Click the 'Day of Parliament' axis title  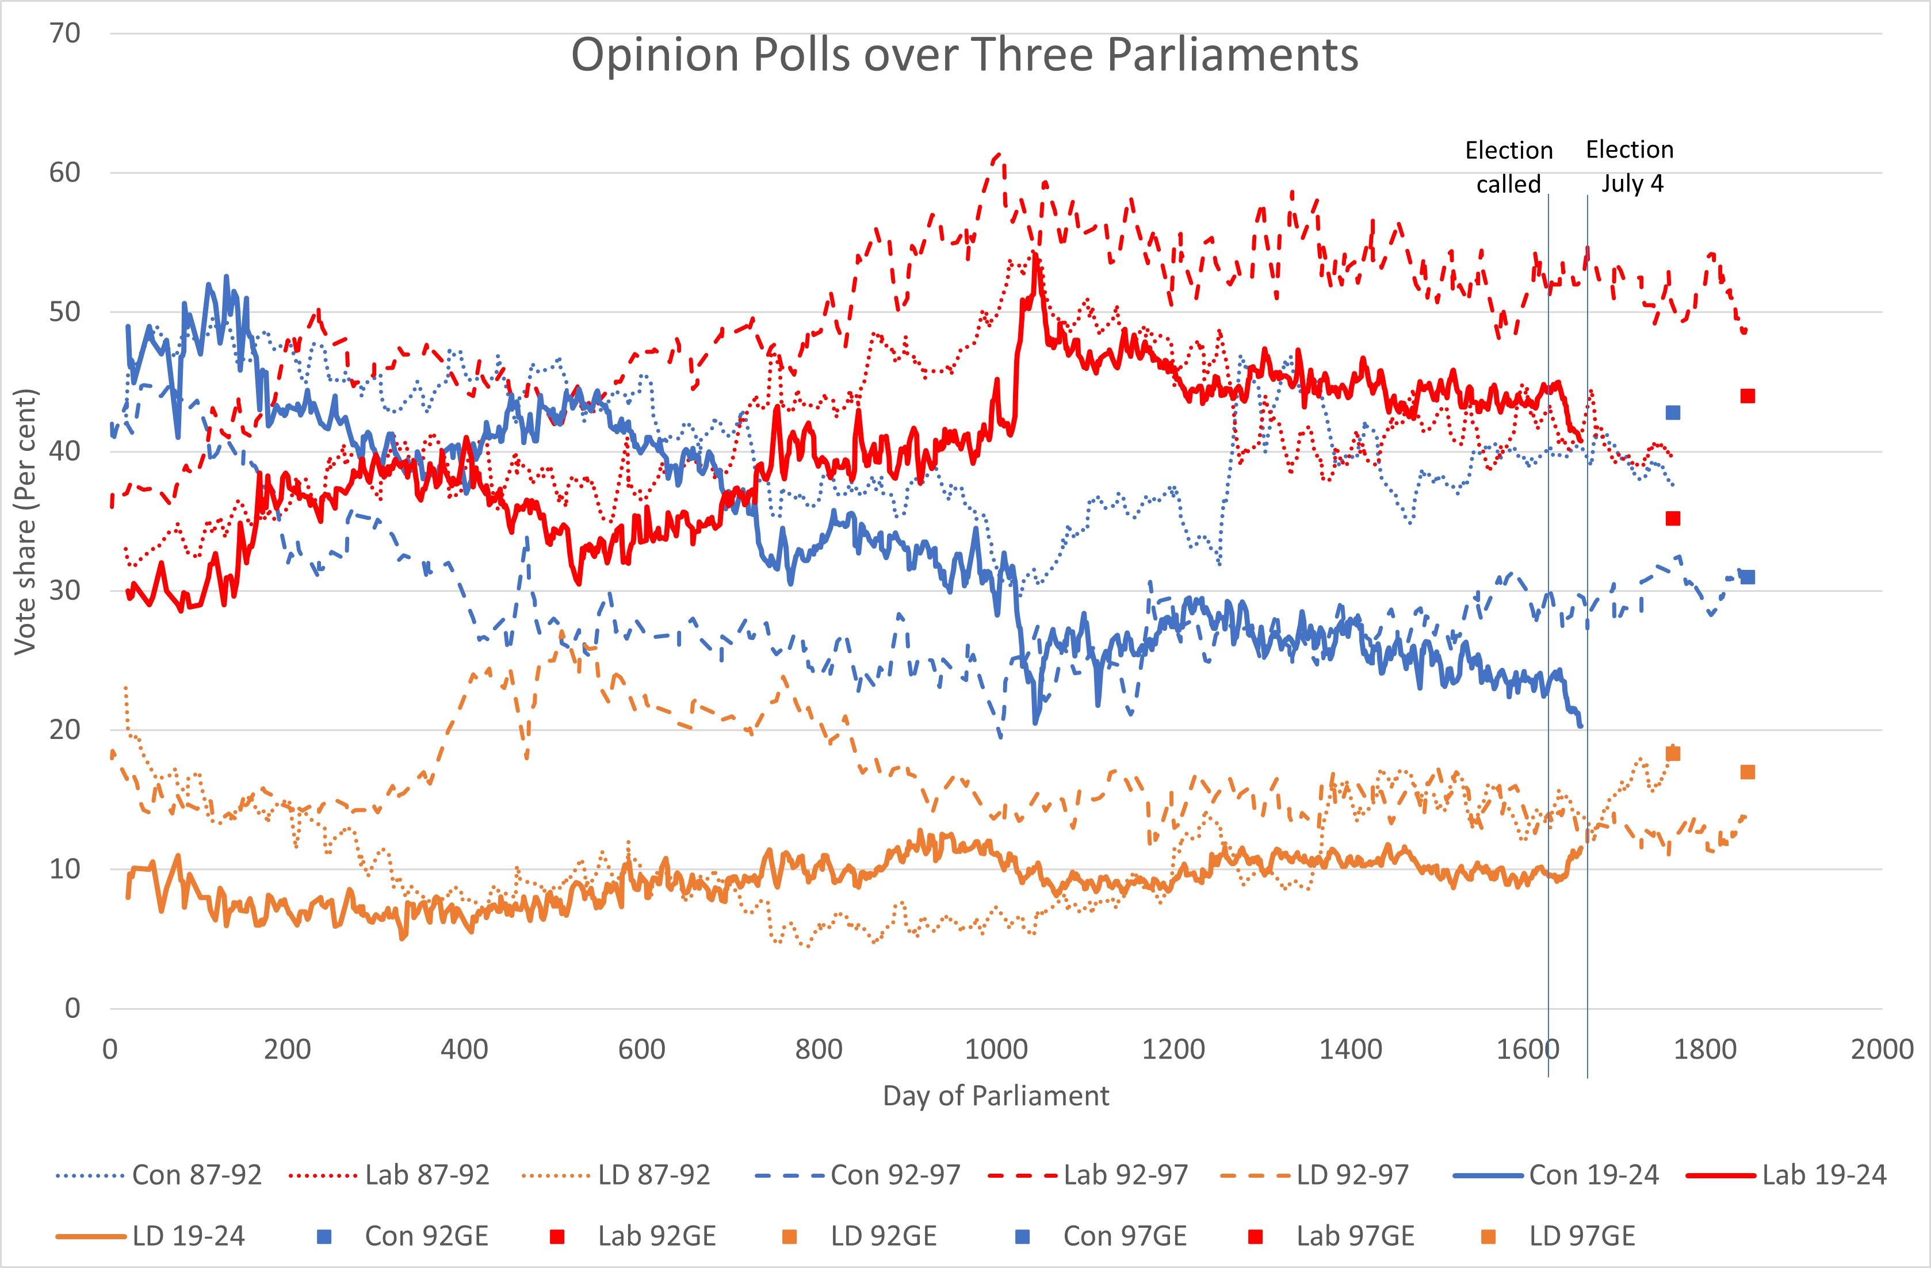(x=996, y=1096)
